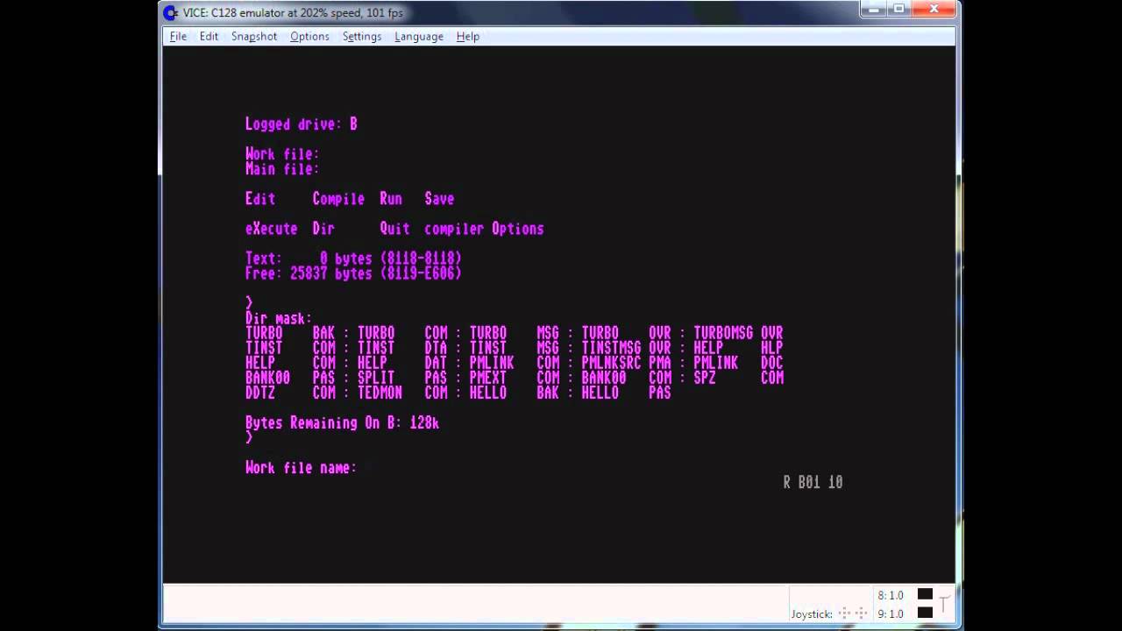Image resolution: width=1122 pixels, height=631 pixels.
Task: Click 'Bytes Remaining On B: 128k' text
Action: (x=342, y=423)
